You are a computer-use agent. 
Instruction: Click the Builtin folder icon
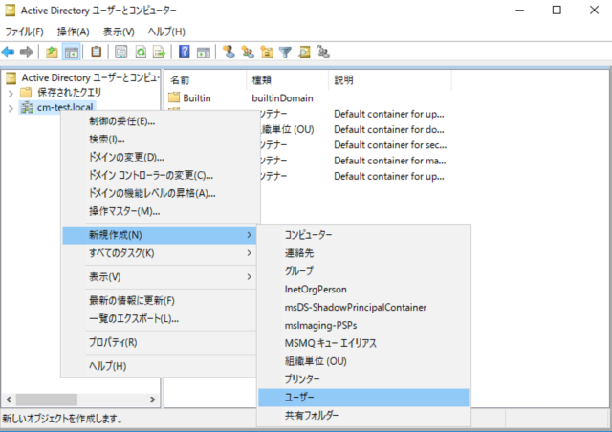click(x=174, y=97)
